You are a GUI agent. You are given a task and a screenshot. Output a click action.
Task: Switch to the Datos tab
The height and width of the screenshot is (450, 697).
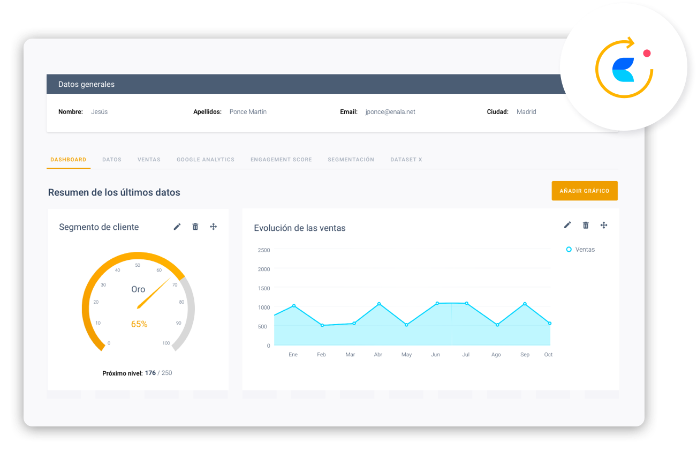click(112, 160)
